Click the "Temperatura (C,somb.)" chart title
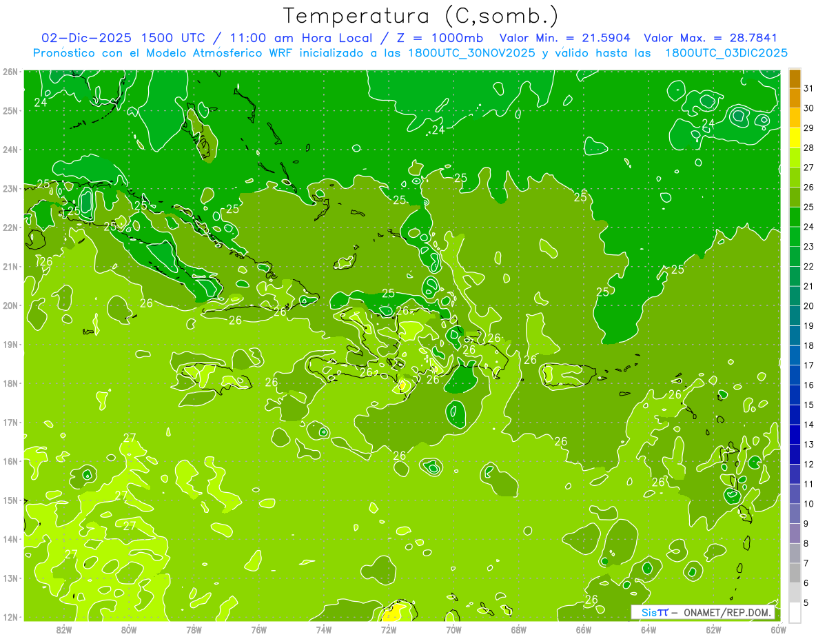Viewport: 827px width, 639px height. (x=420, y=16)
